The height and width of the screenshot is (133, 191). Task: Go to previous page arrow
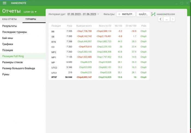160,19
